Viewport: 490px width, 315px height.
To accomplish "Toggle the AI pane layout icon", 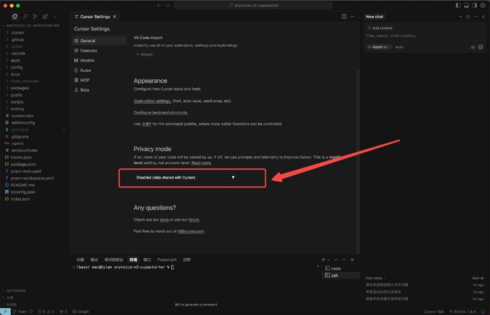I will [x=474, y=5].
